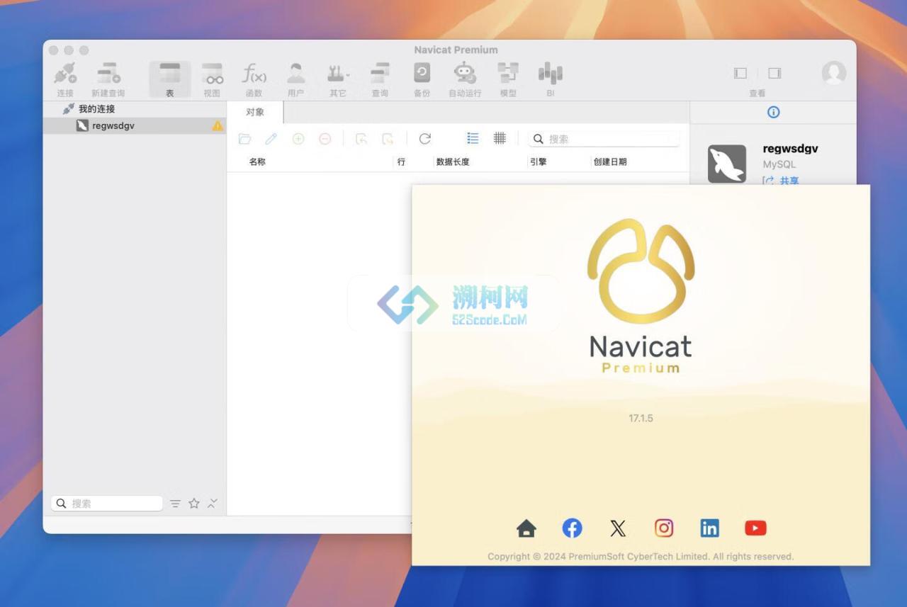Click the red delete table minus icon

(325, 139)
